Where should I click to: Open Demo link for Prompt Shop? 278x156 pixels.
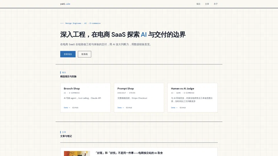(x=120, y=107)
